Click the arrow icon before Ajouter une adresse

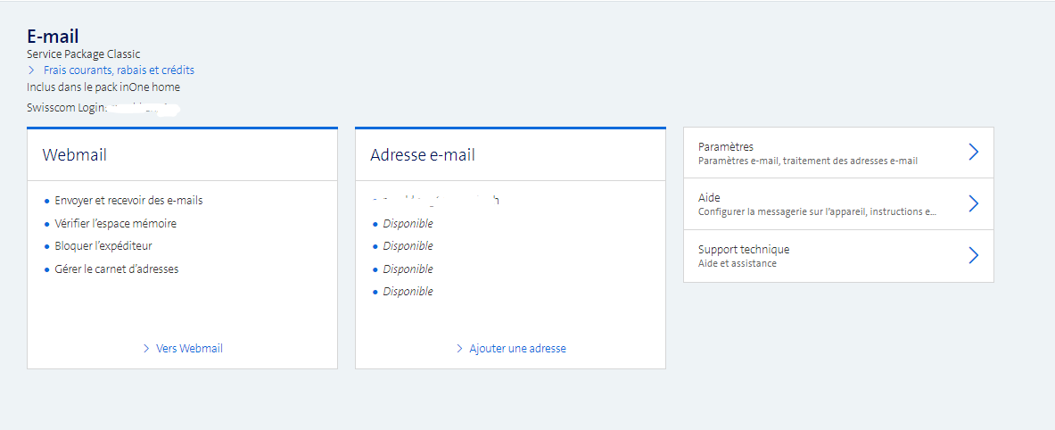point(459,349)
